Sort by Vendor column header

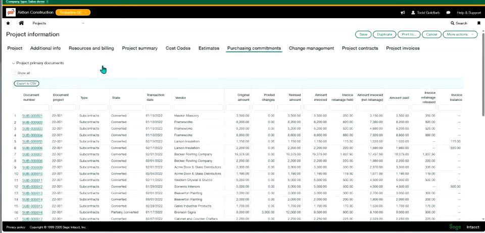[180, 97]
